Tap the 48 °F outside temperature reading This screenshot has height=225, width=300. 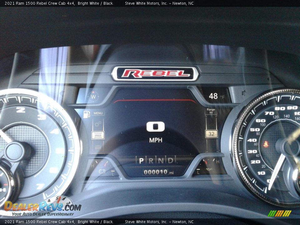(x=217, y=96)
